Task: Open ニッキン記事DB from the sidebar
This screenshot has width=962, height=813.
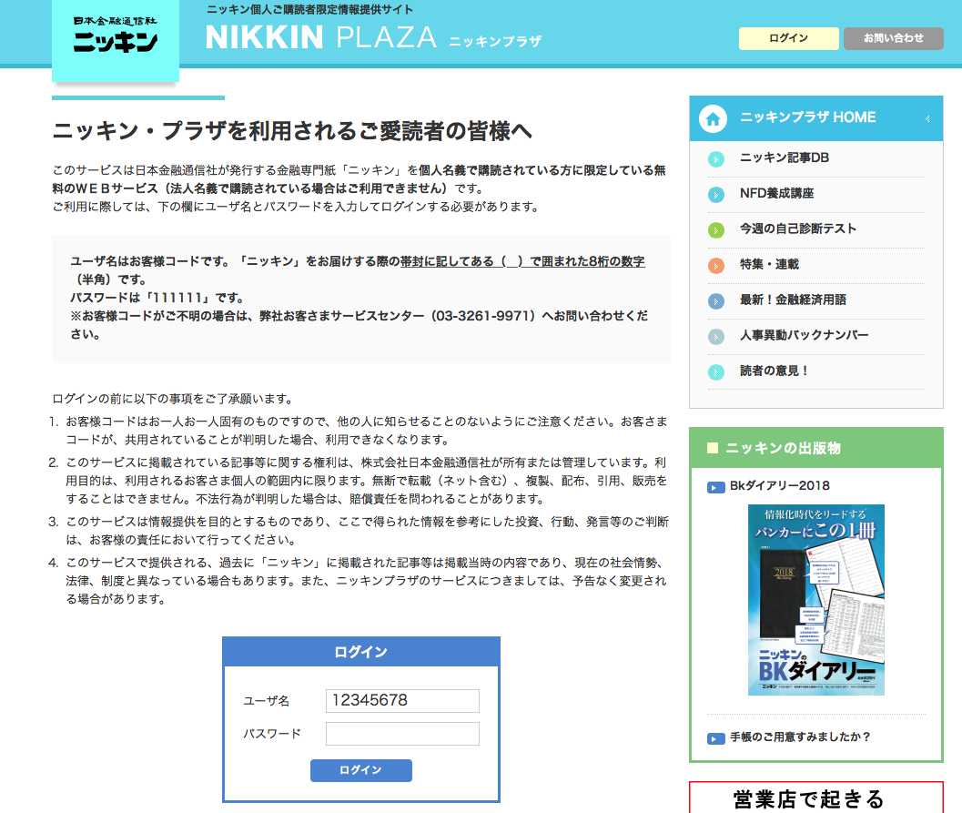Action: [785, 158]
